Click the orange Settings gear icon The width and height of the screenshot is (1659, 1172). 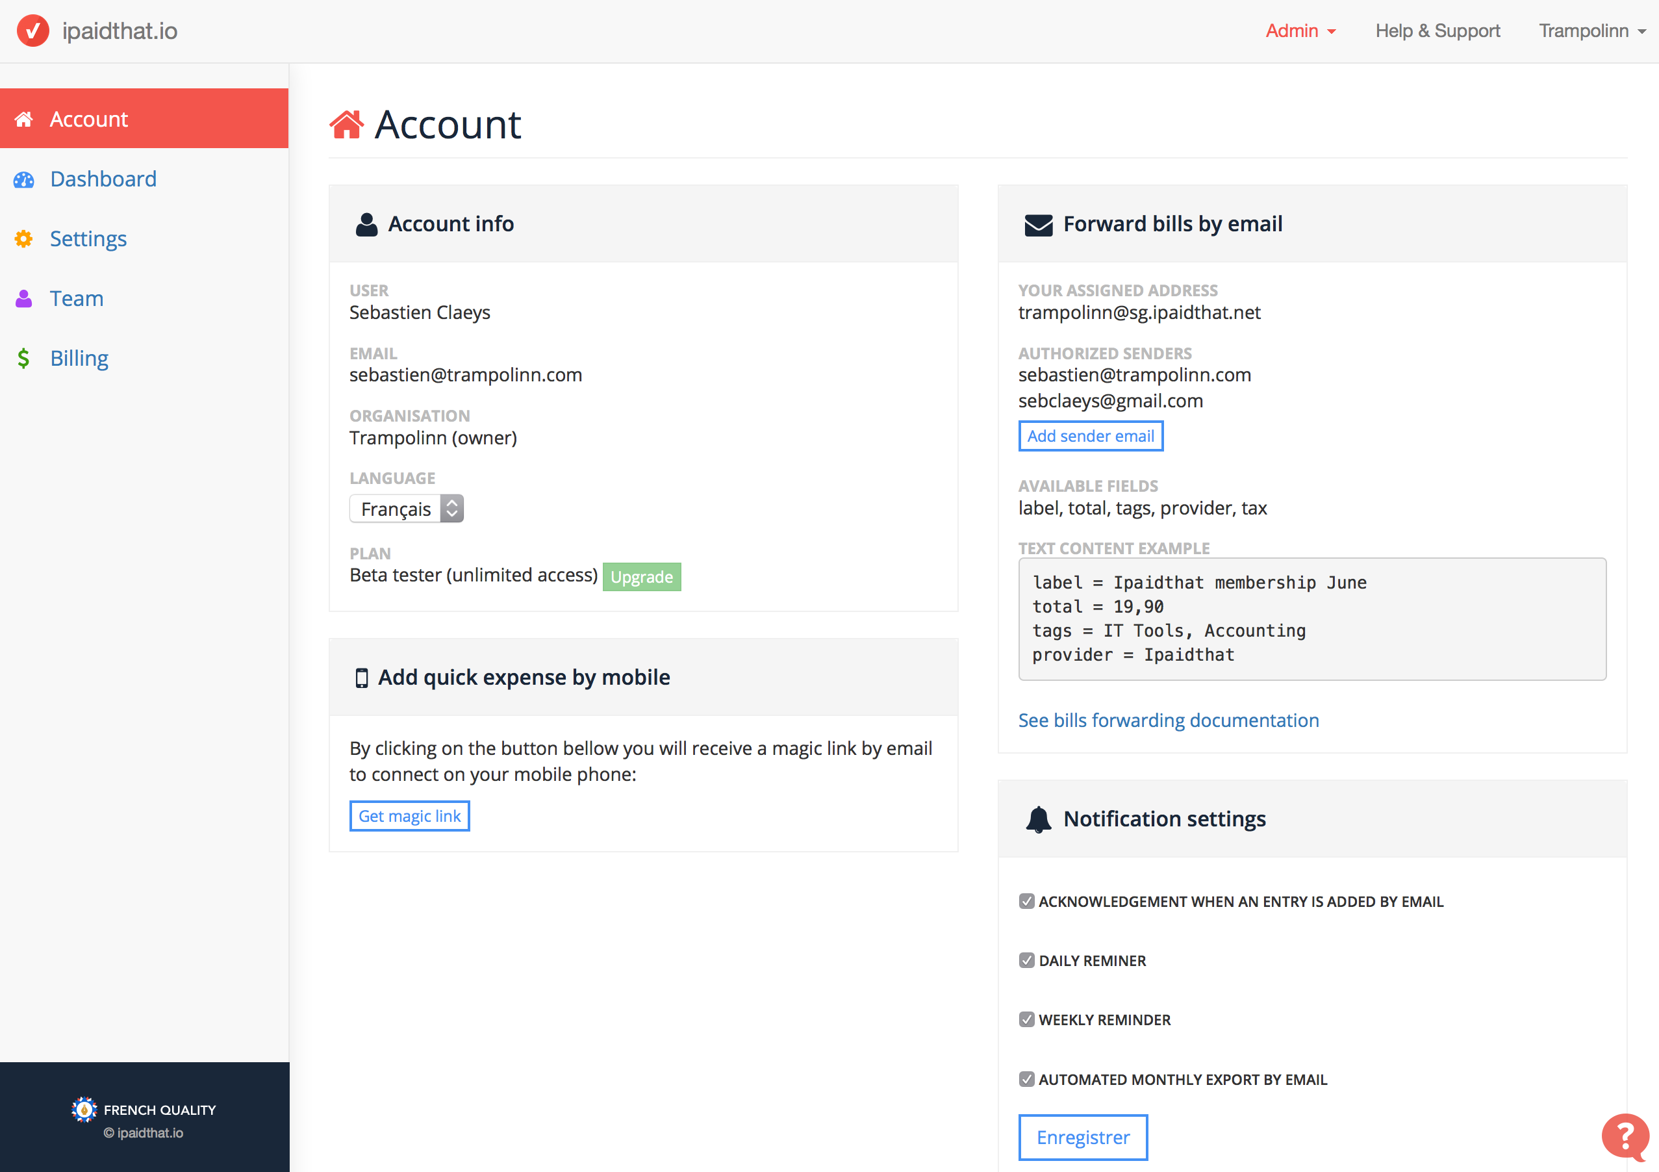pos(24,239)
